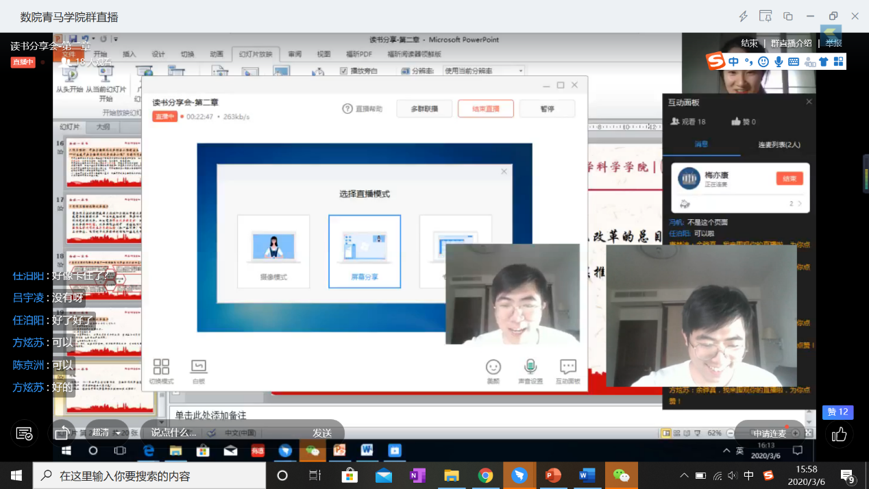Click the 直播帮助 help question icon
The width and height of the screenshot is (869, 489).
pyautogui.click(x=347, y=109)
